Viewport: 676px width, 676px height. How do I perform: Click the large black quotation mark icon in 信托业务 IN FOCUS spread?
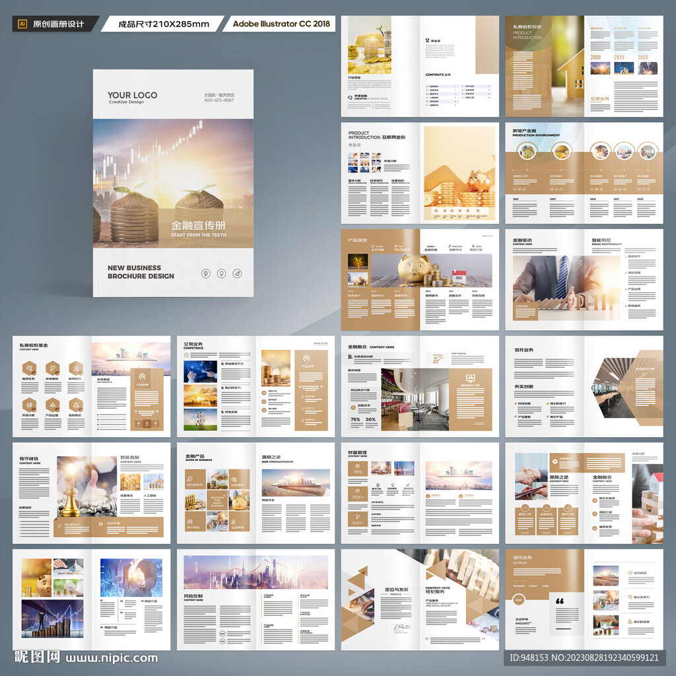tap(560, 601)
